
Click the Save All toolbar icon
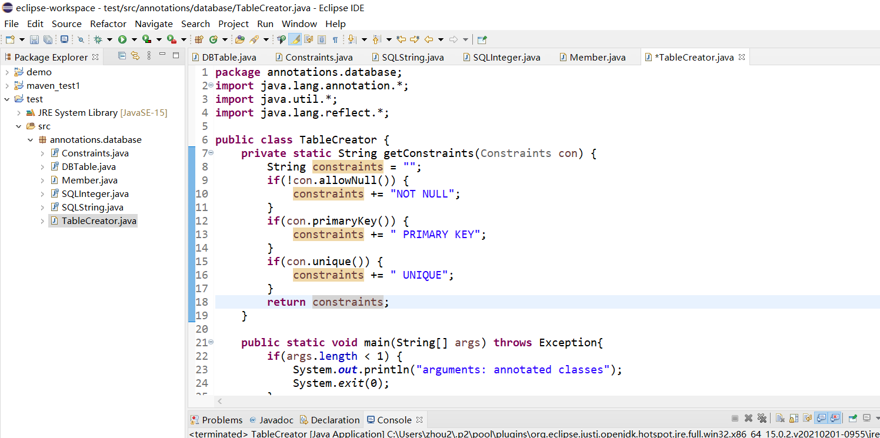[x=47, y=39]
